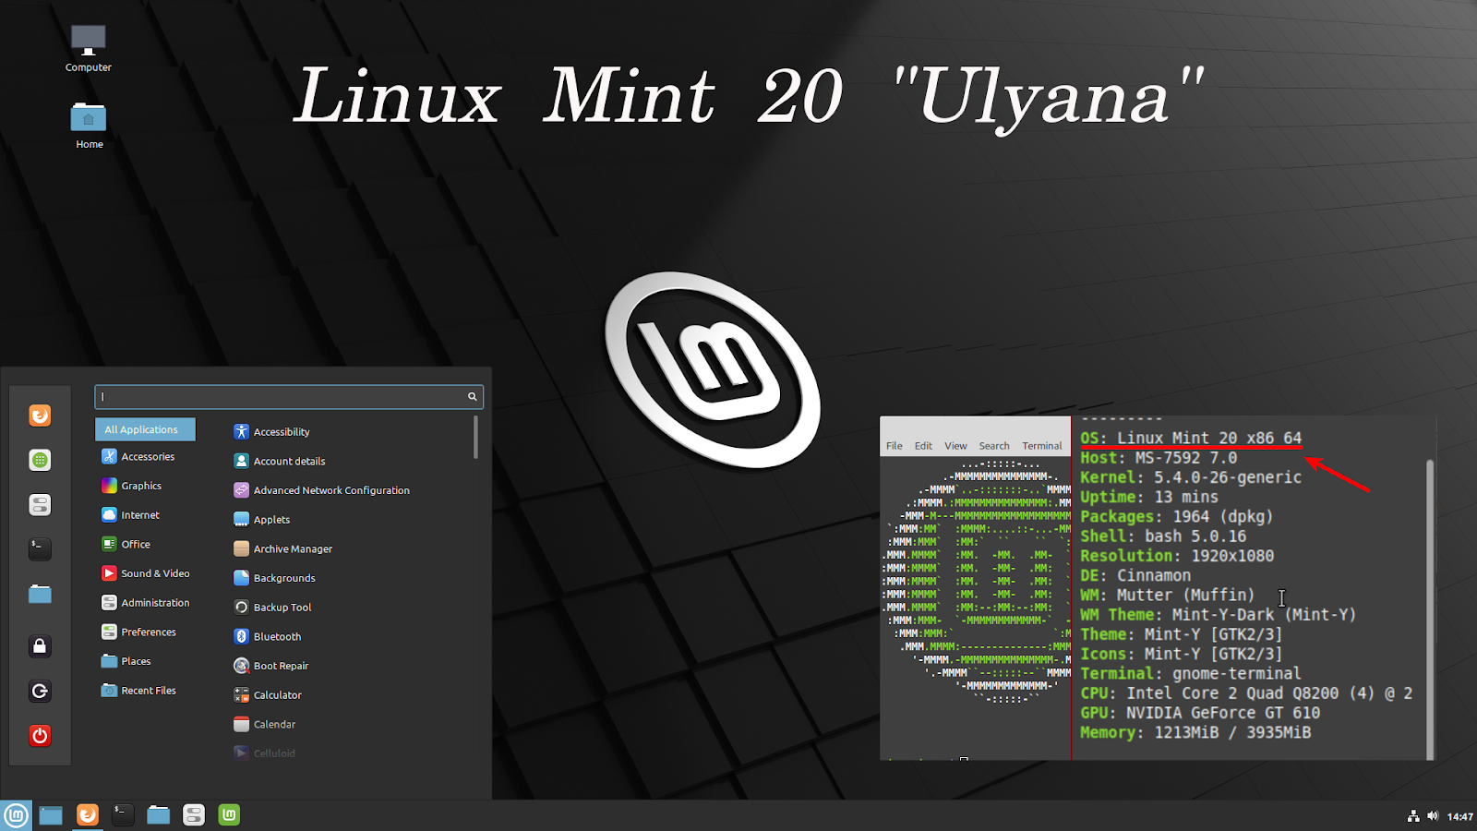The width and height of the screenshot is (1477, 831).
Task: Launch Firefox from the taskbar
Action: coord(88,815)
